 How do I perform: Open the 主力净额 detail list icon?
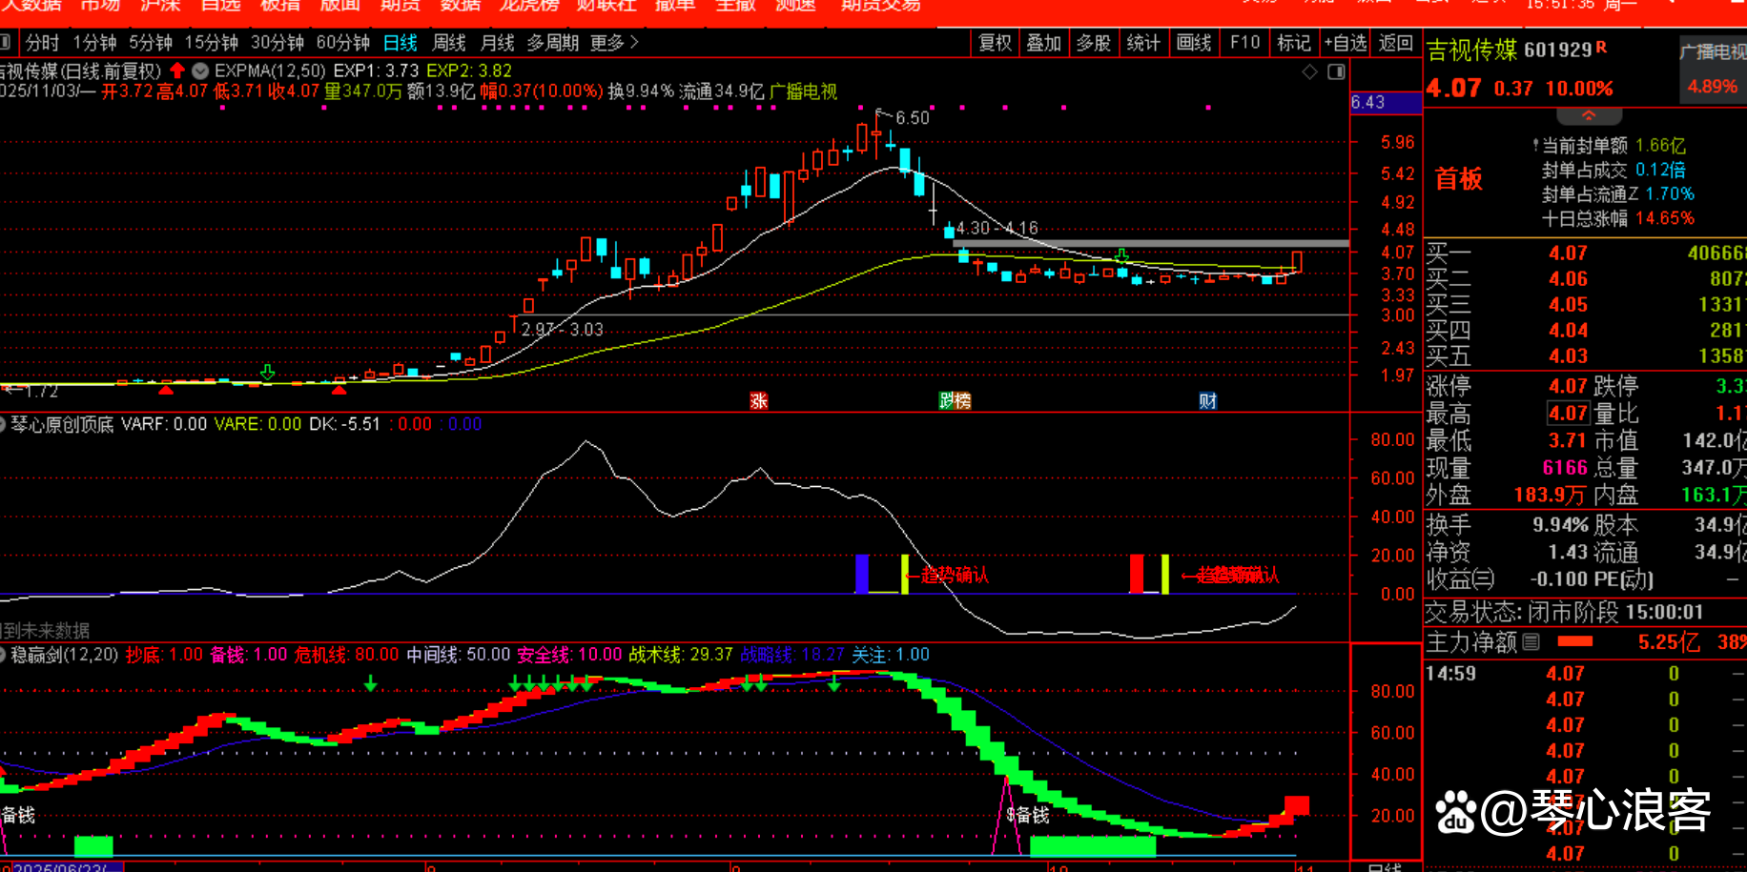tap(1531, 642)
